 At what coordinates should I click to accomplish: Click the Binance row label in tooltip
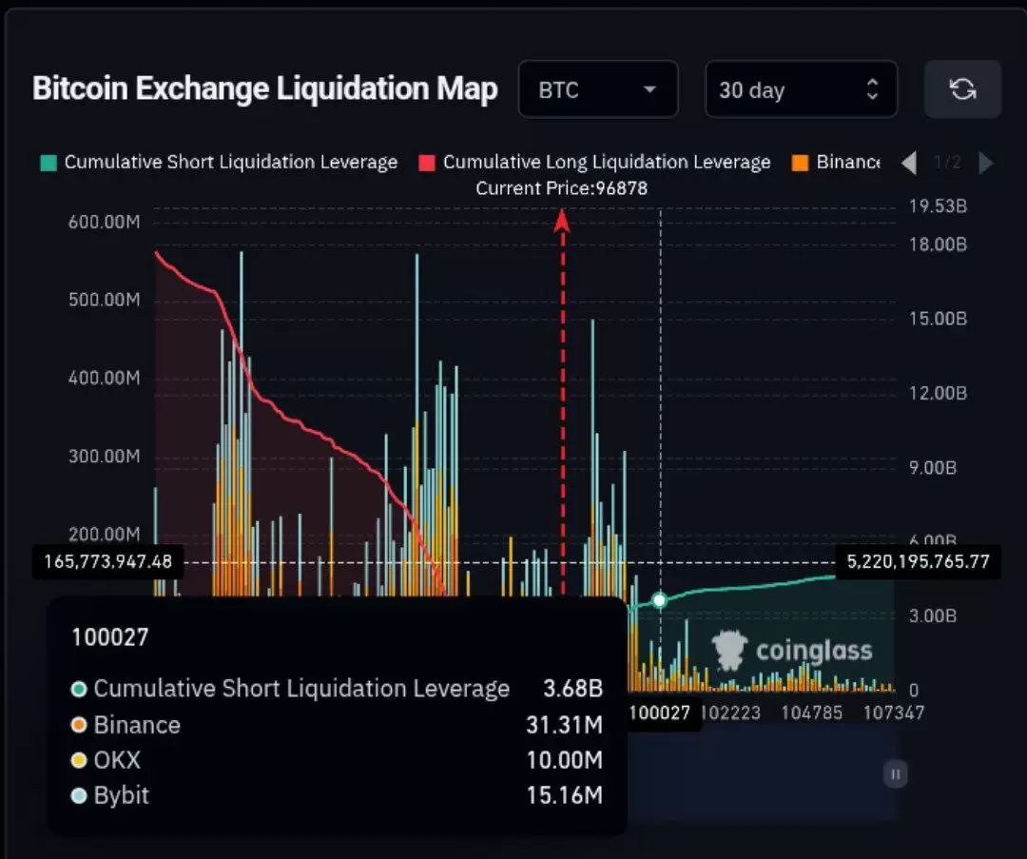[137, 725]
